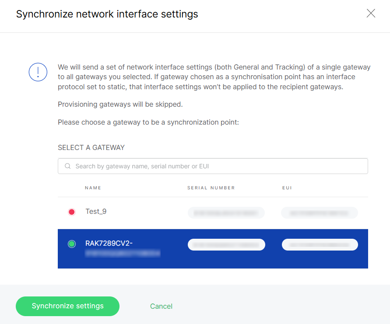The width and height of the screenshot is (390, 324).
Task: Click the Synchronize settings button
Action: click(67, 306)
